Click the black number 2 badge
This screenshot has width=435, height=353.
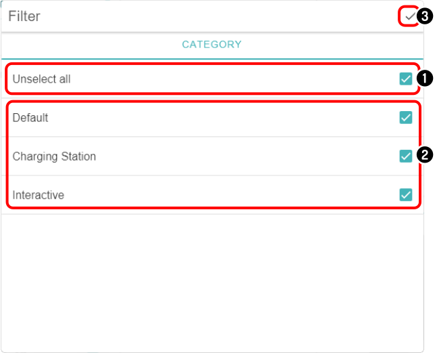425,155
